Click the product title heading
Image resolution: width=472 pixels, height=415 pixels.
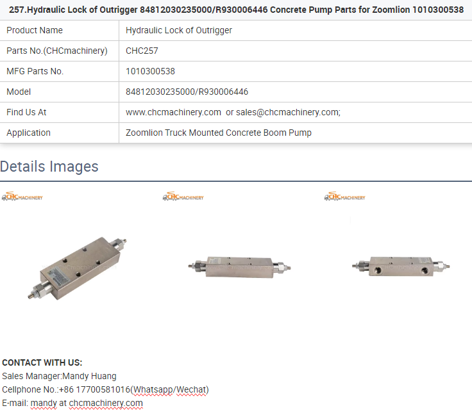(x=236, y=10)
